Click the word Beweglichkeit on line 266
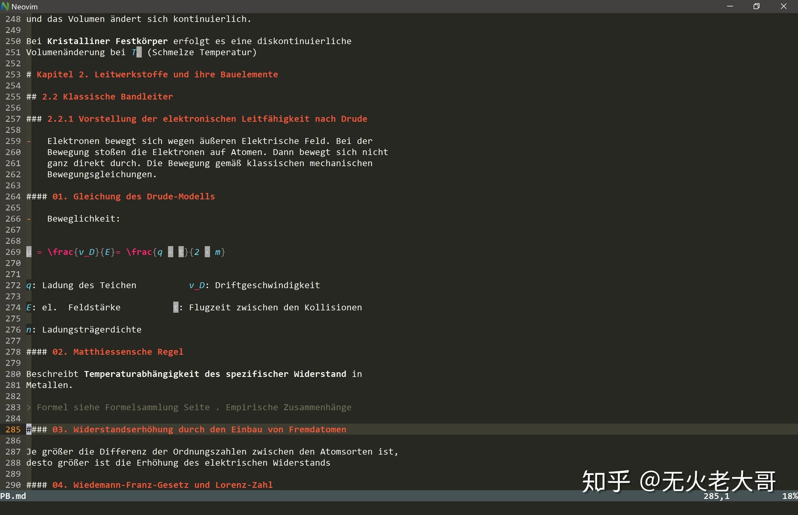 83,218
